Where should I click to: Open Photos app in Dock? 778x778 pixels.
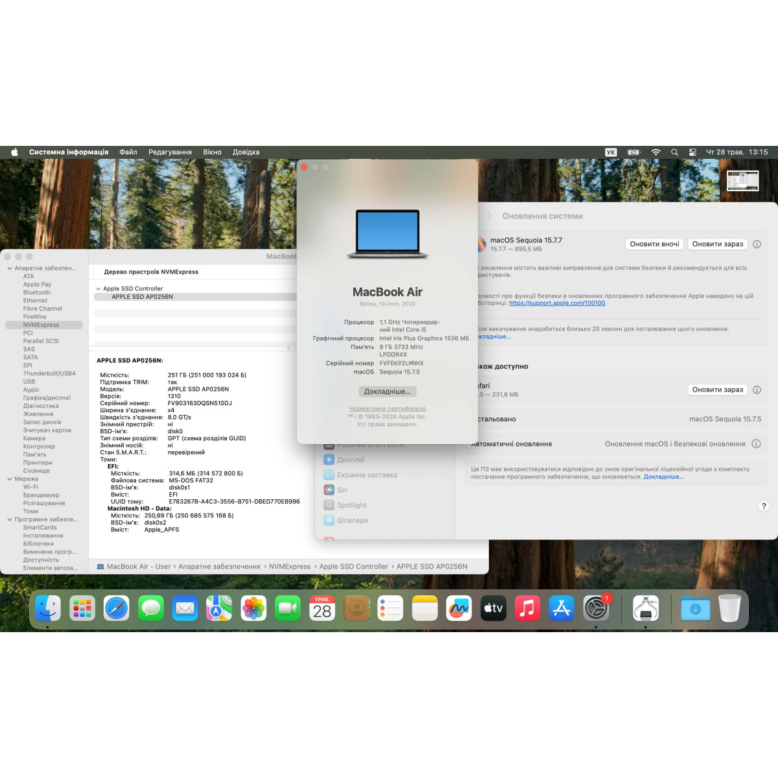(253, 608)
